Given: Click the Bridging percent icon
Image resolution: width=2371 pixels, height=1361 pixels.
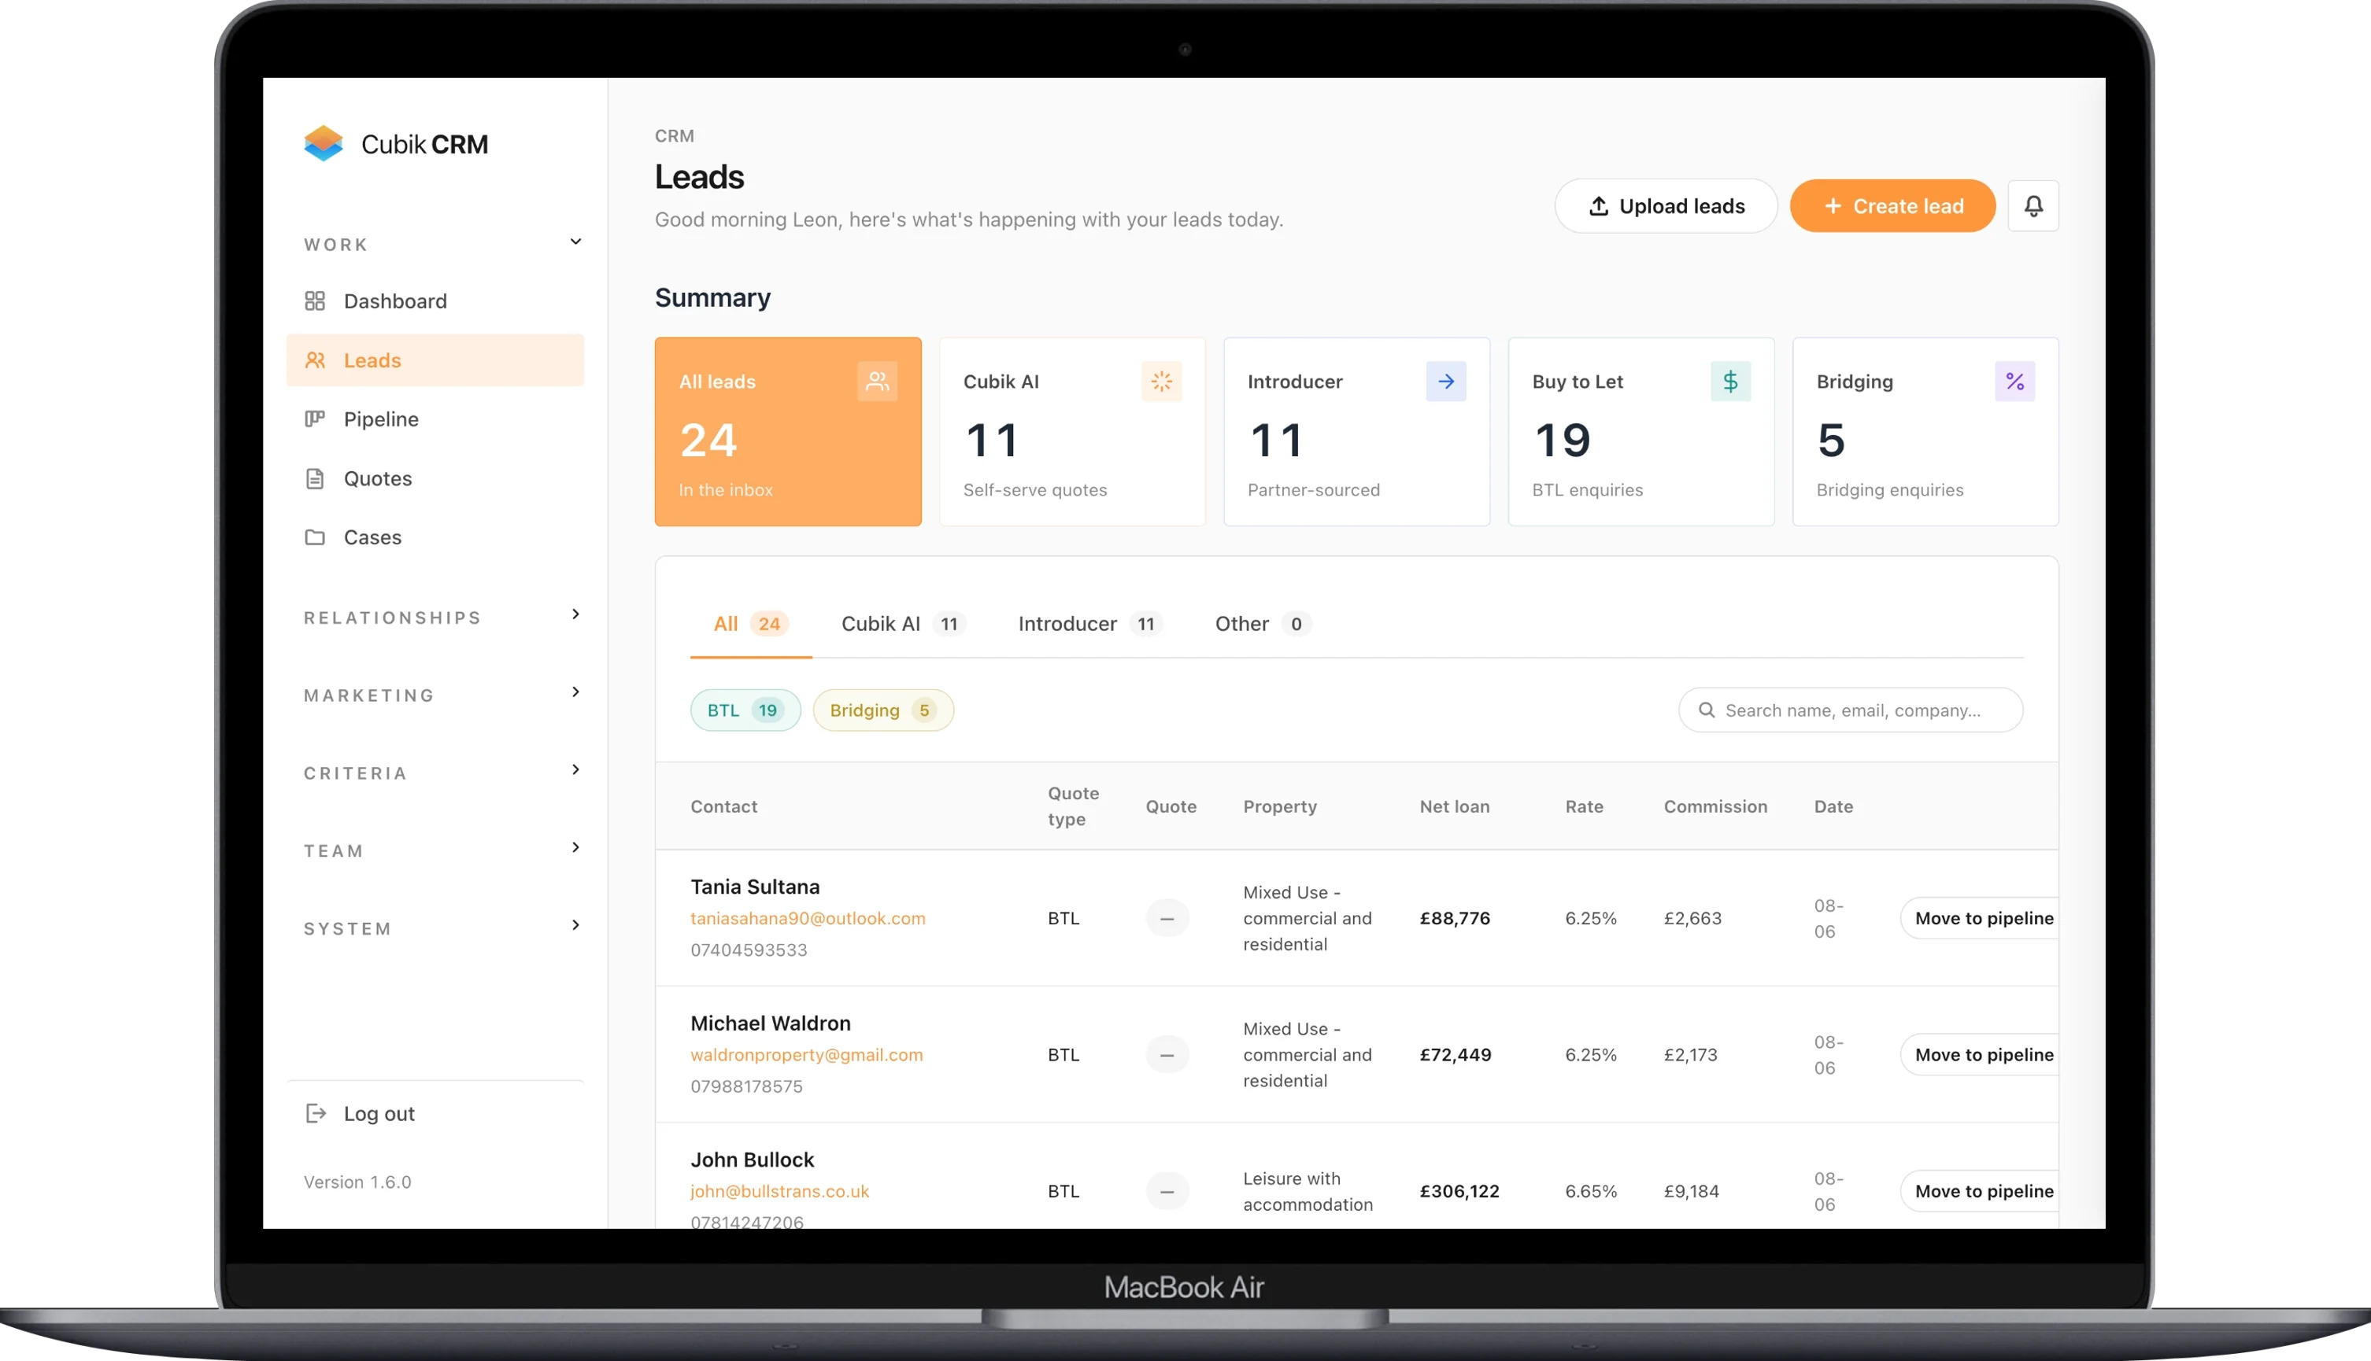Looking at the screenshot, I should 2014,382.
